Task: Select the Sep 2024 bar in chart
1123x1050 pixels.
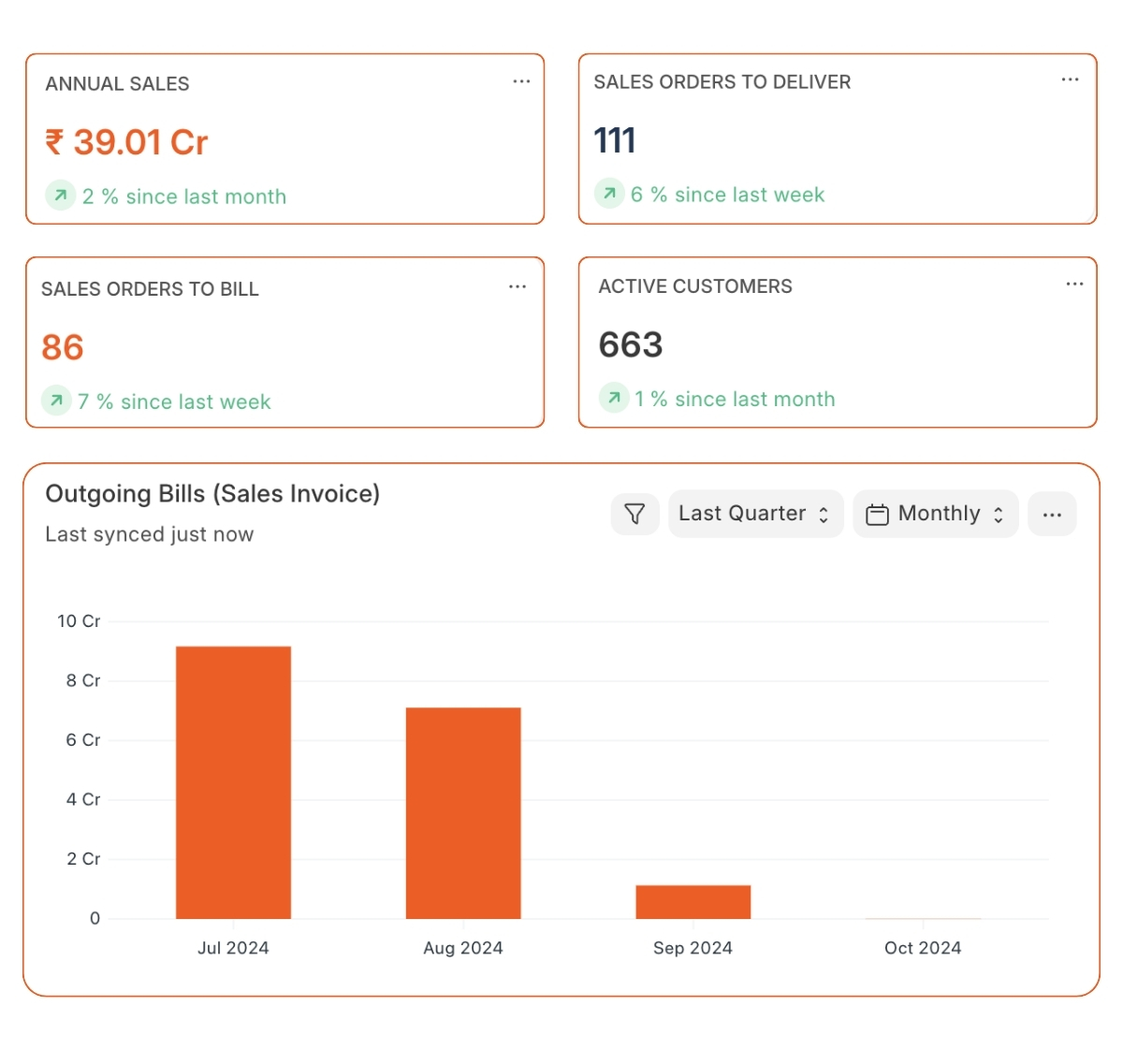Action: click(693, 901)
